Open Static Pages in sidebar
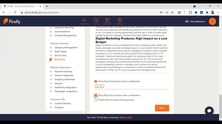The image size is (222, 124). (x=60, y=51)
